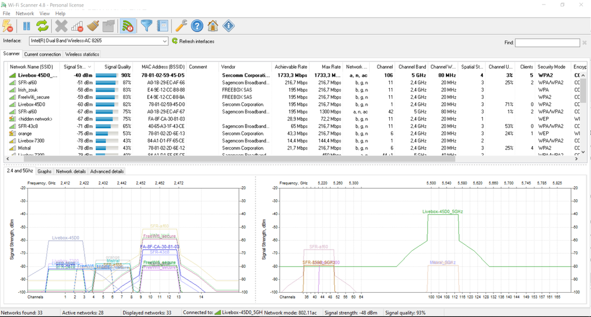Click the Refresh interfaces button
The width and height of the screenshot is (591, 317).
[x=193, y=41]
